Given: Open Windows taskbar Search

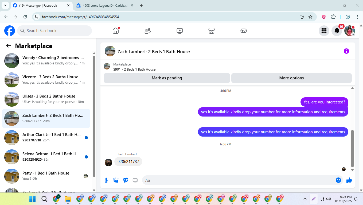Looking at the screenshot, I should (44, 199).
